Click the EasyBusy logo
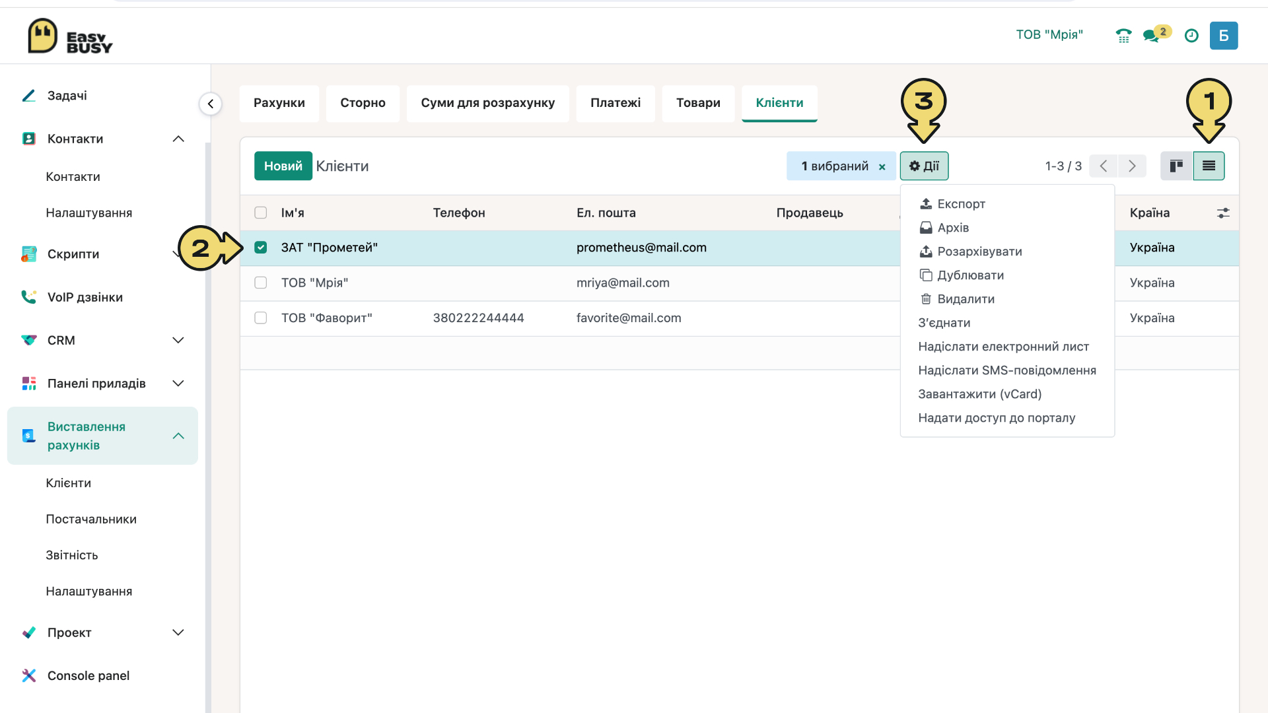This screenshot has height=713, width=1268. point(70,36)
